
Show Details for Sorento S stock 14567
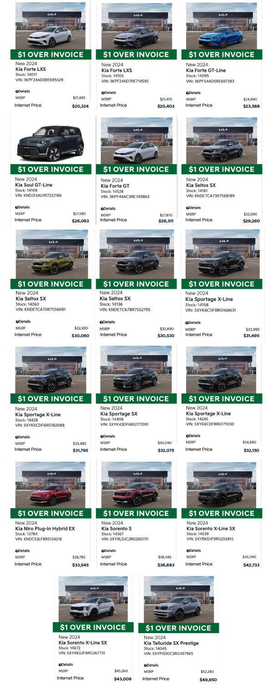(110, 550)
